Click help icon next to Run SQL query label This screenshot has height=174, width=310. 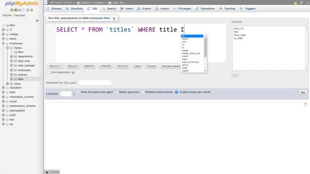click(x=114, y=18)
